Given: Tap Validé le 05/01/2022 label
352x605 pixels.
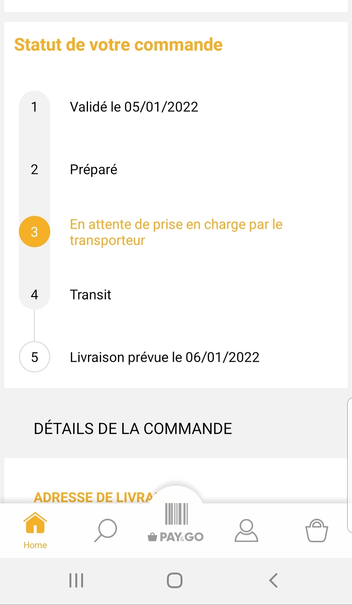Looking at the screenshot, I should pyautogui.click(x=134, y=107).
